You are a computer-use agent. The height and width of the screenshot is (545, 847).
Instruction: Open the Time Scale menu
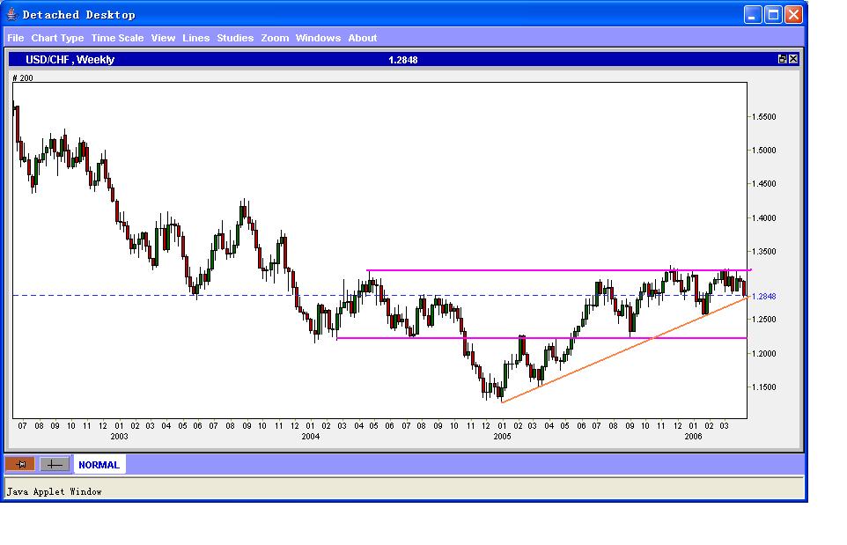[117, 38]
